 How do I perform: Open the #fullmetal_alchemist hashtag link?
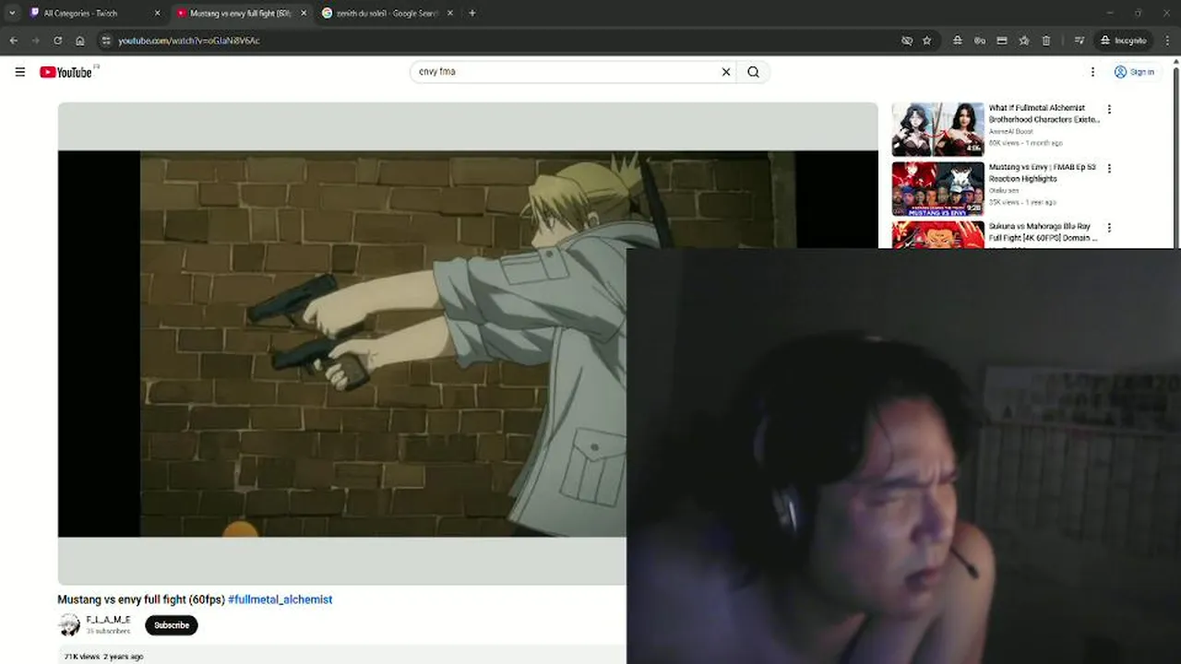click(280, 599)
